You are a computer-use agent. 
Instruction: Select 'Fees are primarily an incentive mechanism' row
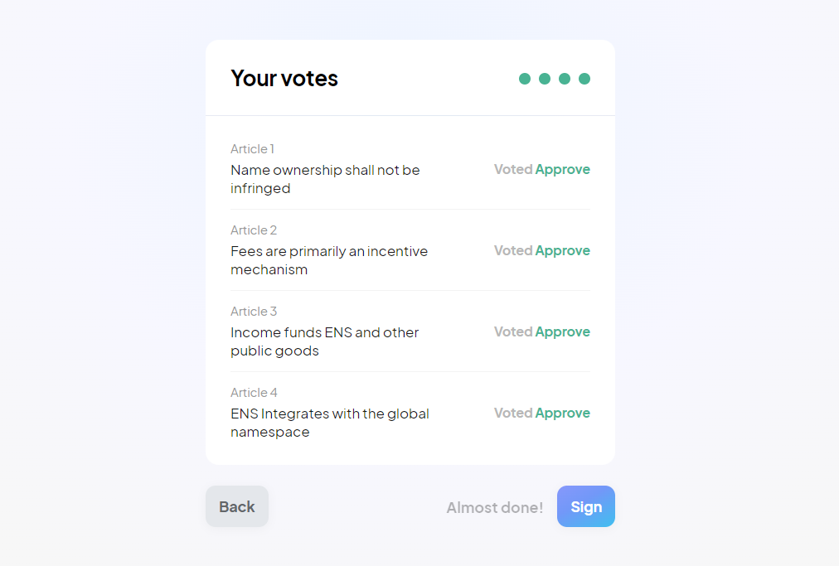(x=329, y=260)
